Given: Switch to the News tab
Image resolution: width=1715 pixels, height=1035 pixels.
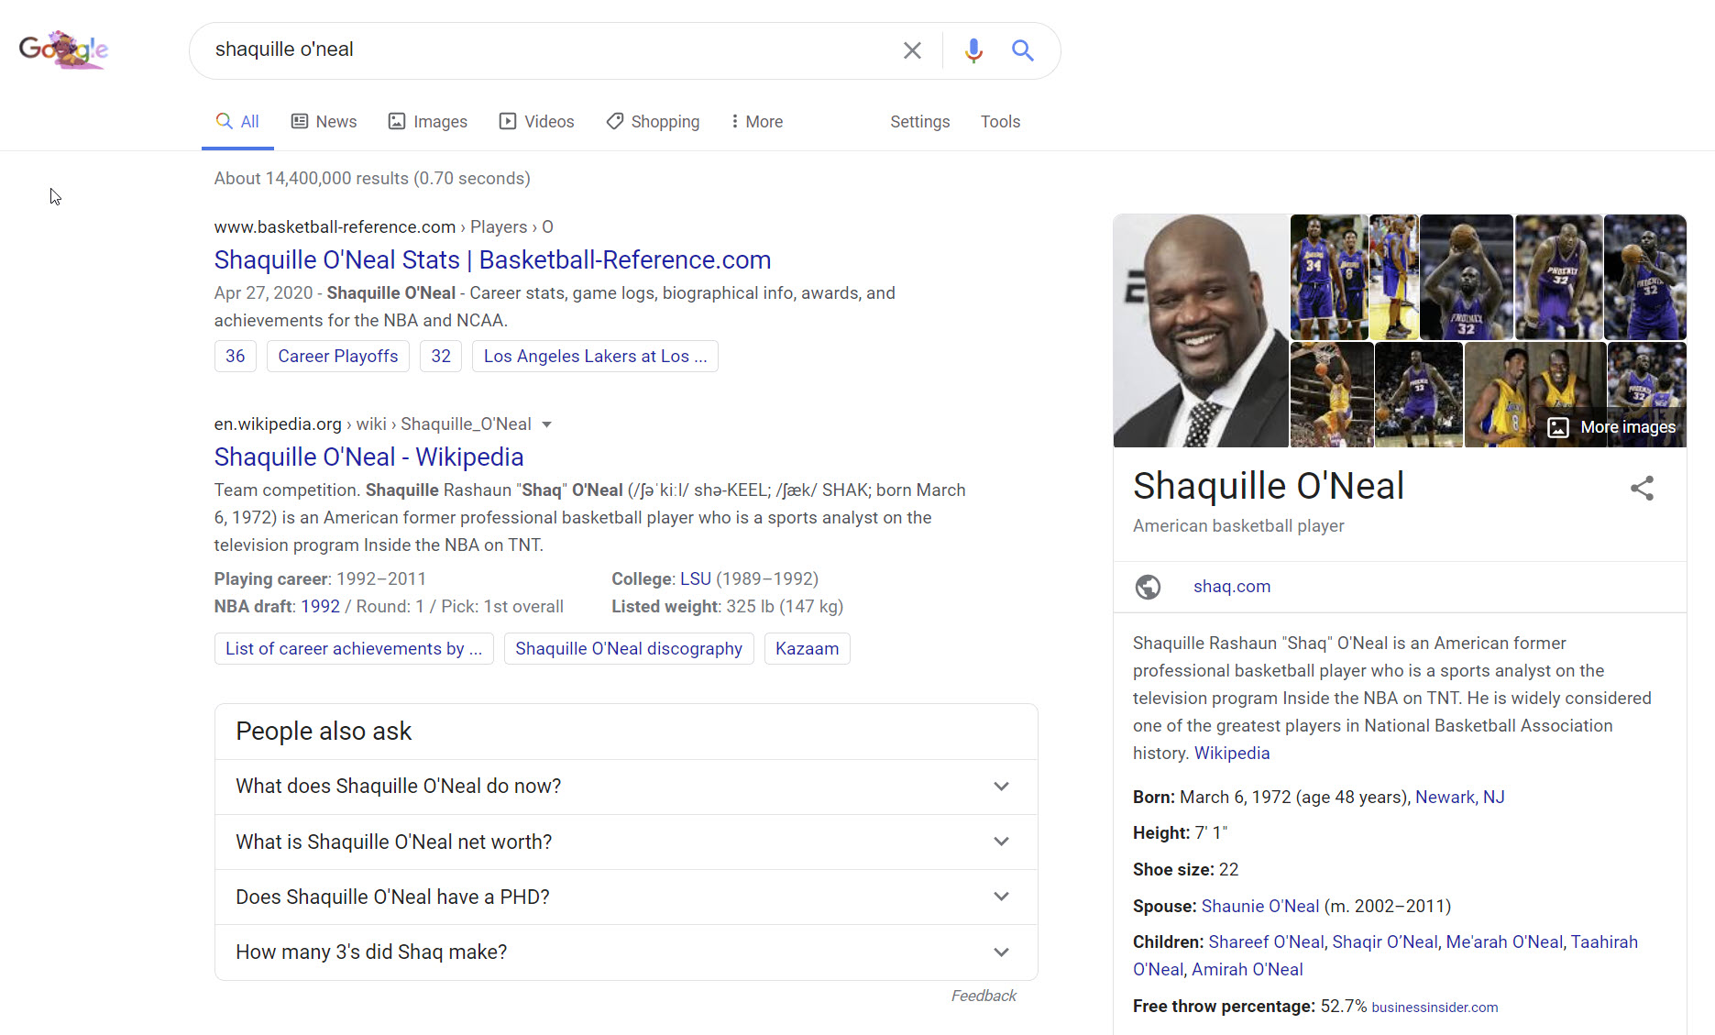Looking at the screenshot, I should coord(324,122).
